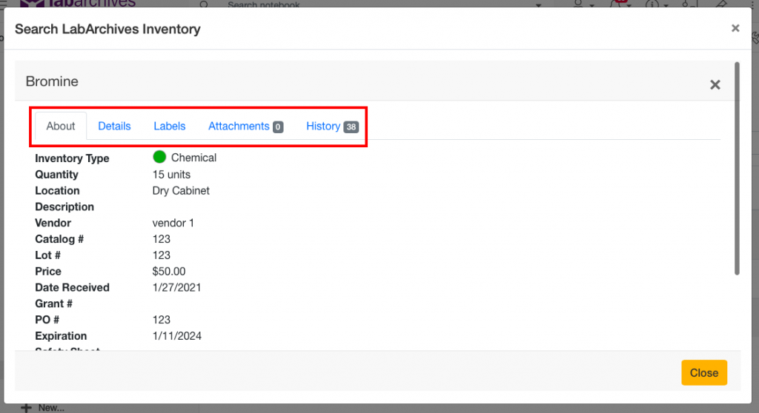Screen dimensions: 759x413
Task: Click the Inventory Type label
Action: click(x=72, y=158)
